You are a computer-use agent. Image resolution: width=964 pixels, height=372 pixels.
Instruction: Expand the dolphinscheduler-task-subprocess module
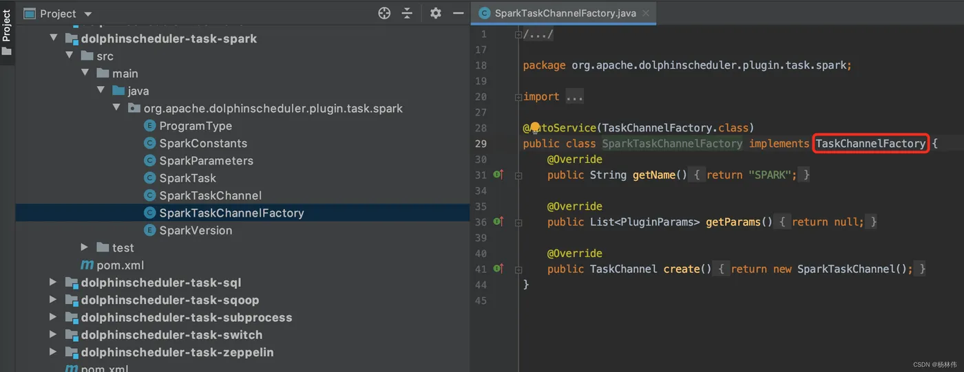click(54, 318)
